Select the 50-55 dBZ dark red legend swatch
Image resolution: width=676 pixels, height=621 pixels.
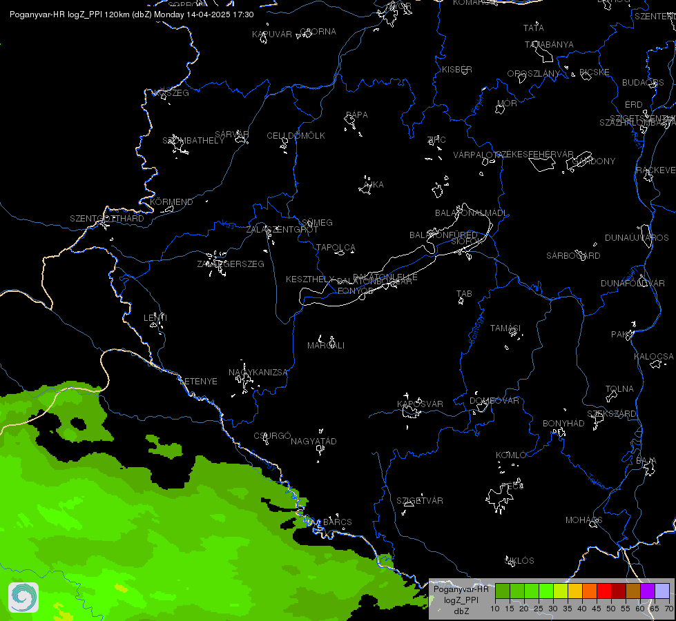[x=619, y=591]
